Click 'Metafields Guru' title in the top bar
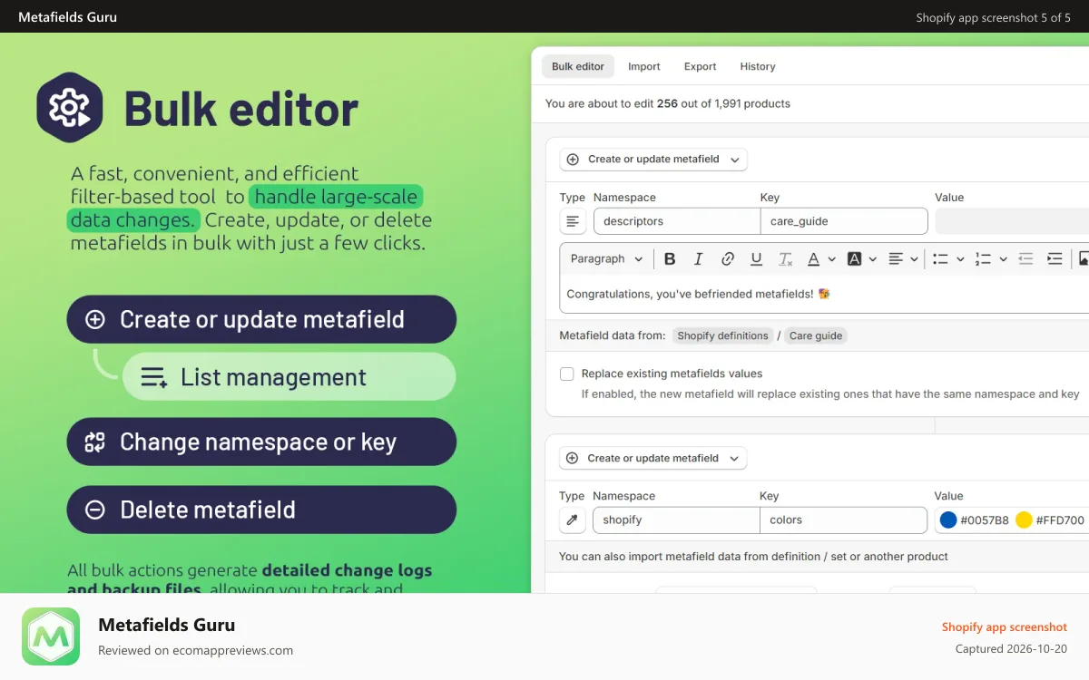Image resolution: width=1089 pixels, height=680 pixels. point(67,17)
